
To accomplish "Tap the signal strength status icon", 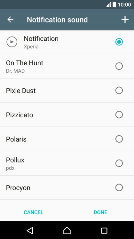I will coord(108,4).
